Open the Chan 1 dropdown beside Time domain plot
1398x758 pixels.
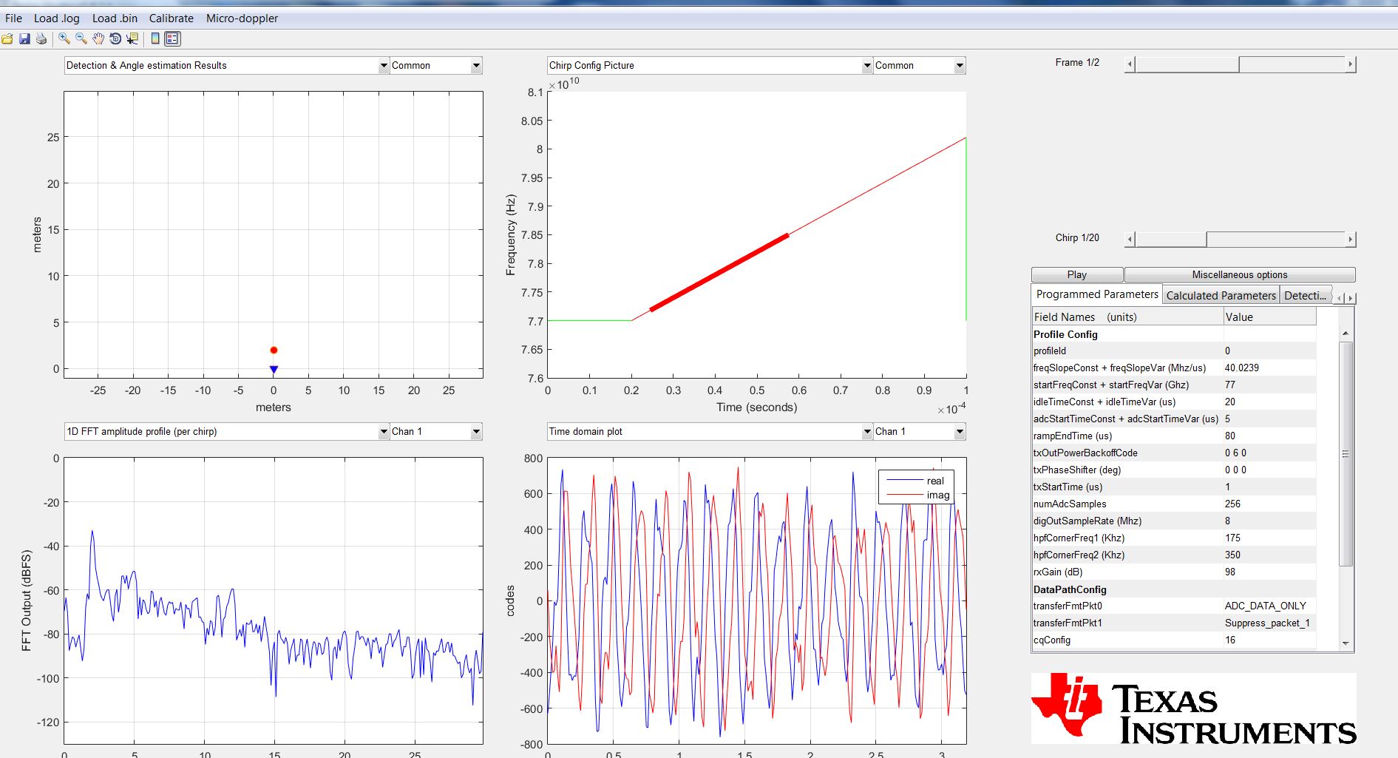tap(920, 432)
